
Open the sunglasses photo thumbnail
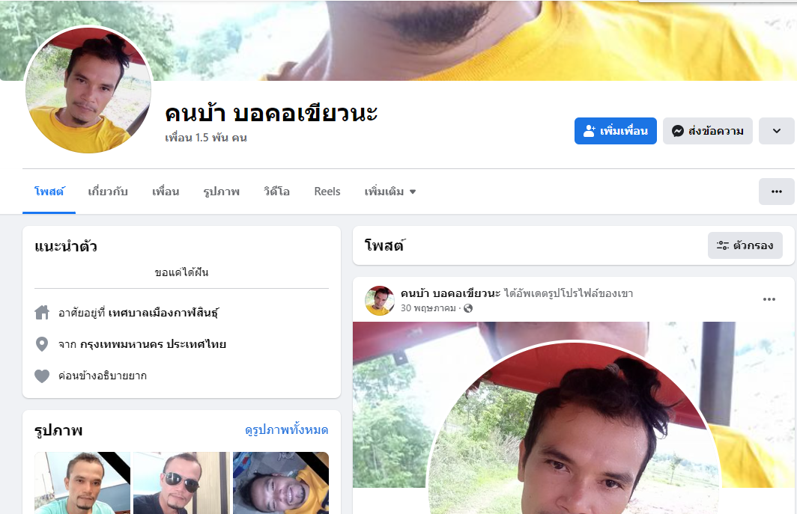click(x=181, y=483)
